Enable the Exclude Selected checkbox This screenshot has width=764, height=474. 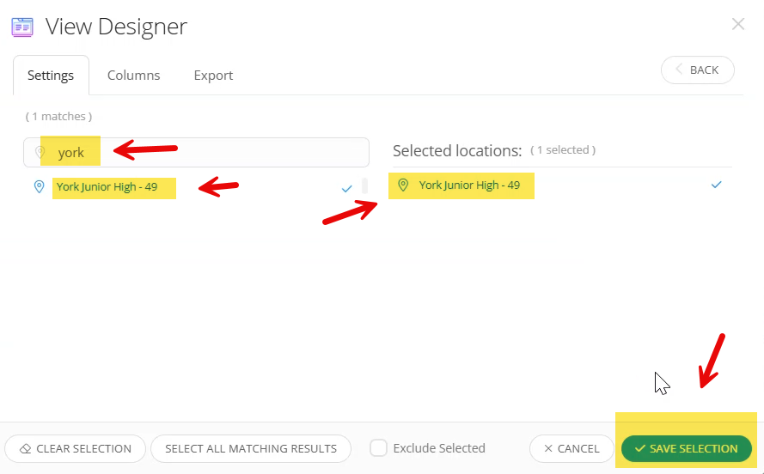click(378, 448)
